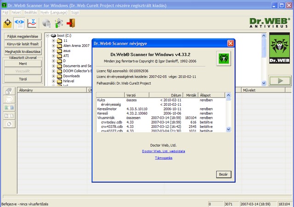Click the Kulcs row in version list

(x=161, y=100)
